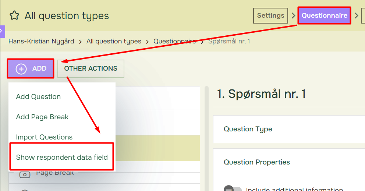Expand the purple side panel arrow
The image size is (365, 191).
2,31
